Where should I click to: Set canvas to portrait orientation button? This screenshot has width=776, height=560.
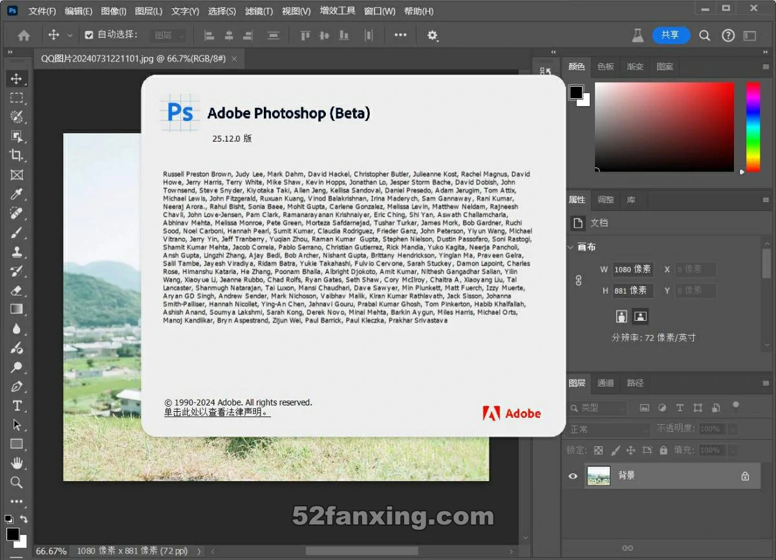[x=622, y=316]
